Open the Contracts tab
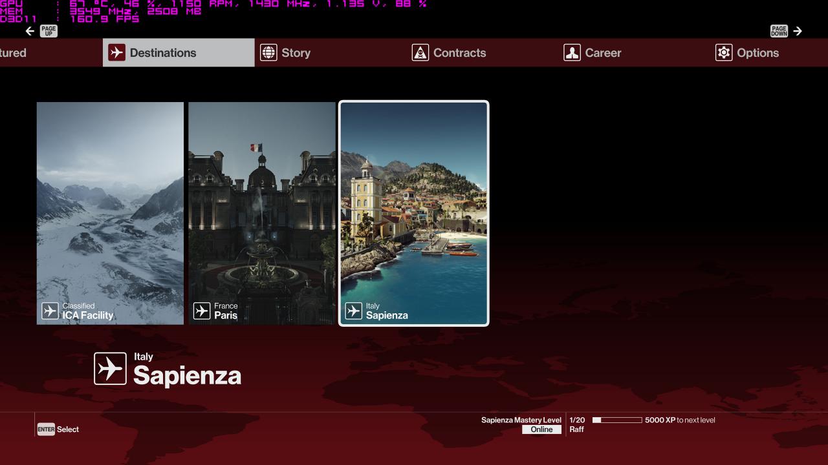Image resolution: width=828 pixels, height=465 pixels. point(482,52)
